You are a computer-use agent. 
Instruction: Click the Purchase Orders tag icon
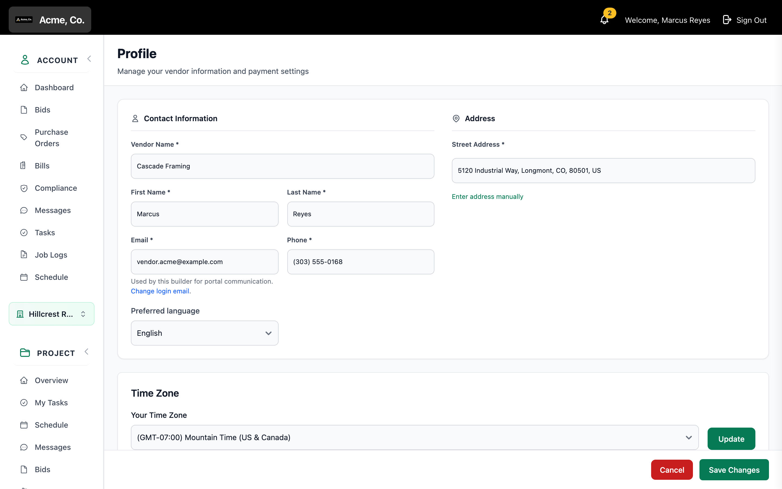tap(24, 137)
